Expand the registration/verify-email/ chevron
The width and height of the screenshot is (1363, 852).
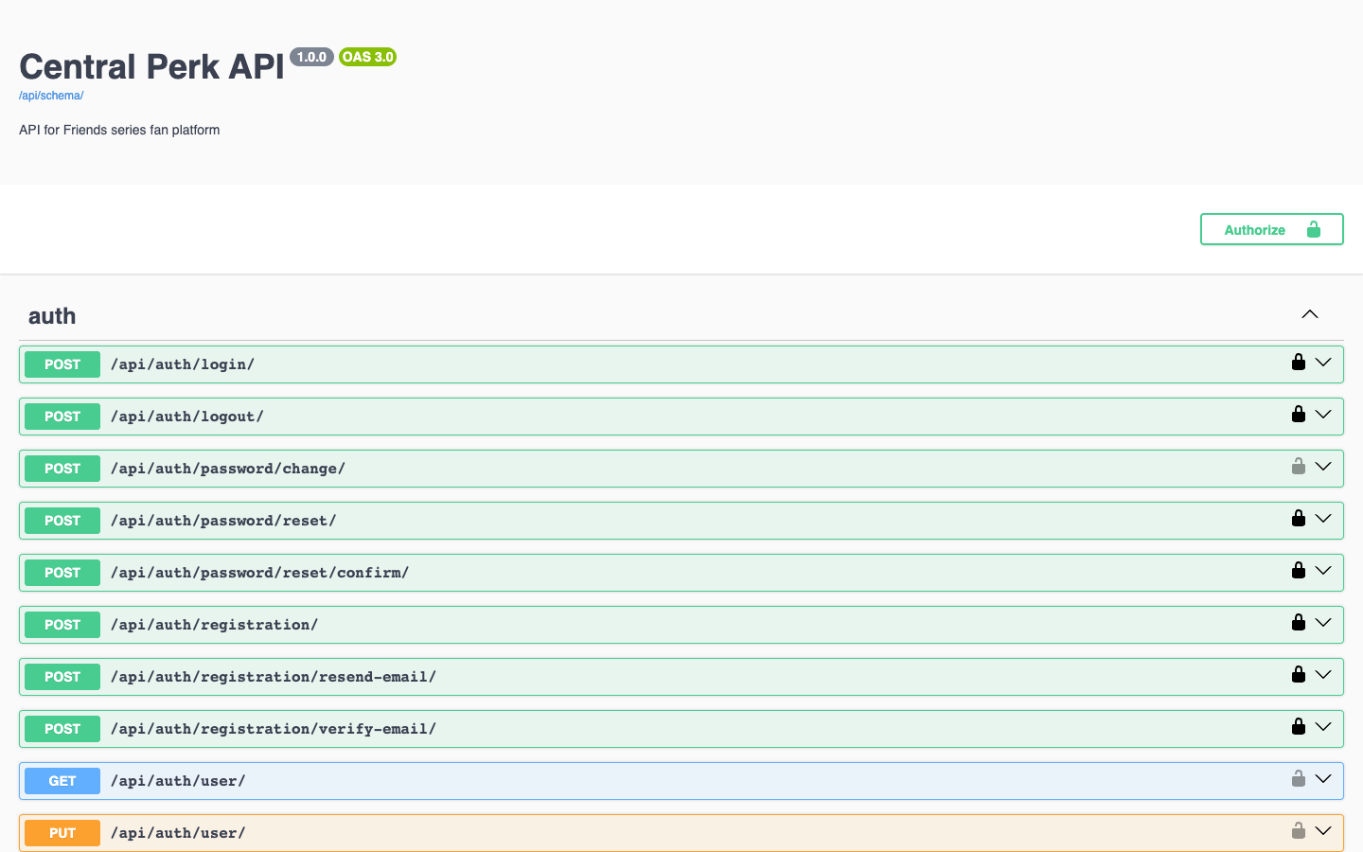pos(1323,727)
